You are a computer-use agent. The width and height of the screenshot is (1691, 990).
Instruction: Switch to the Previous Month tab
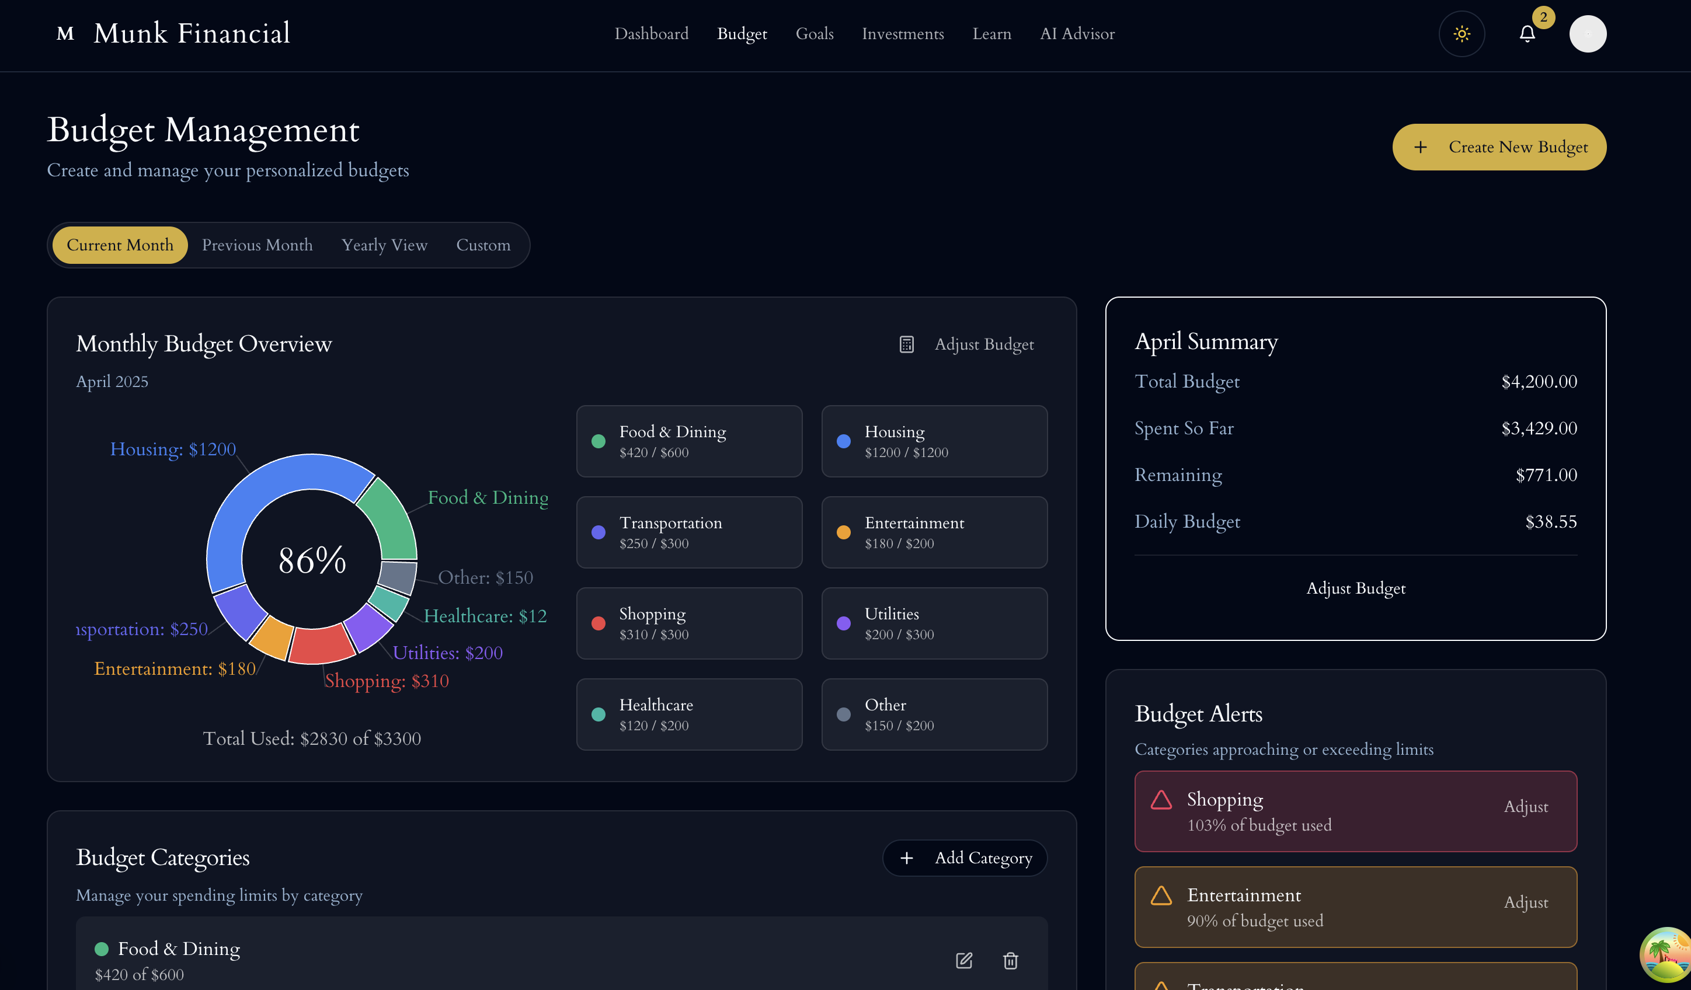[257, 245]
